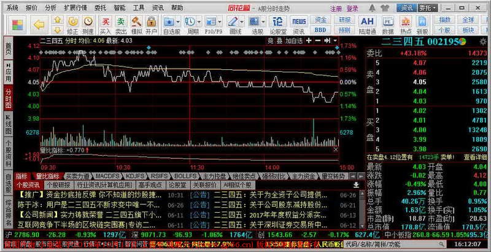Close the 量比指标 indicator sub-panel
The image size is (491, 252).
[337, 149]
